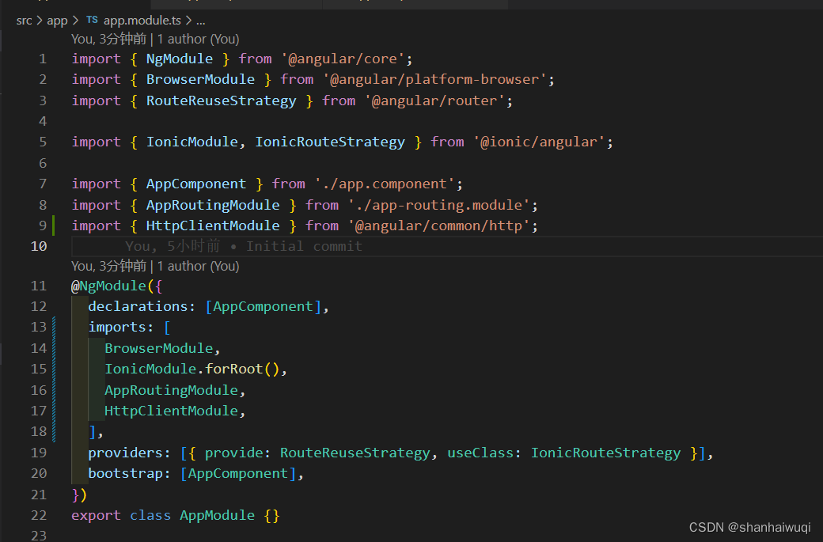This screenshot has width=823, height=542.
Task: Click the RouteReuseStrategy token on line 19
Action: tap(355, 452)
